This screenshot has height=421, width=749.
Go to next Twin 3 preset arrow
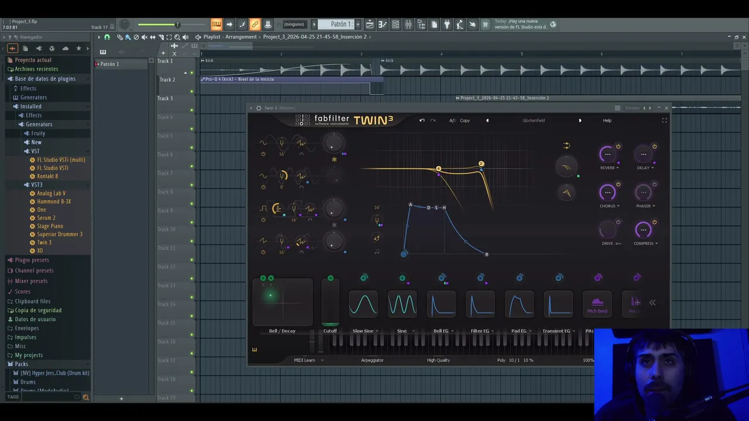point(580,120)
